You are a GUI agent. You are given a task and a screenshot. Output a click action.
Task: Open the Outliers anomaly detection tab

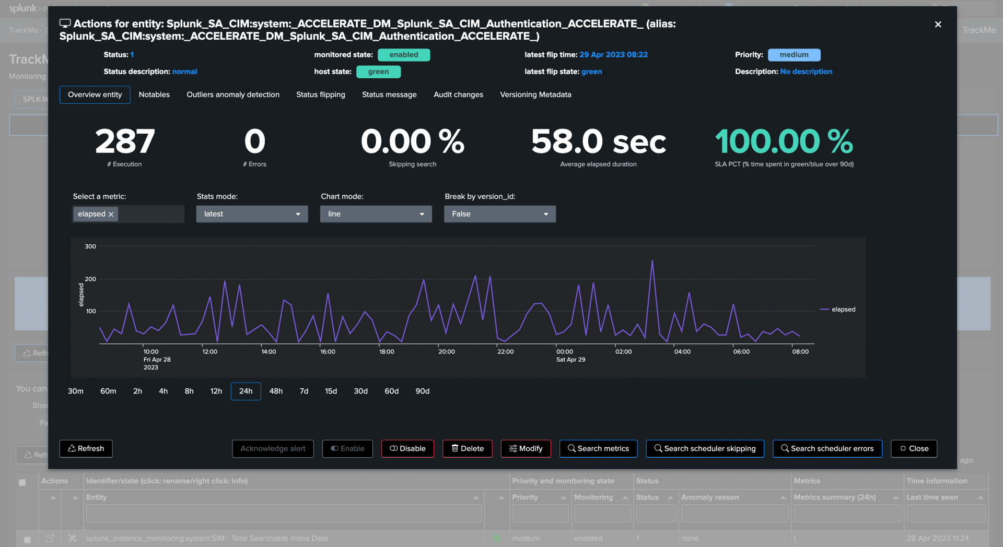233,94
